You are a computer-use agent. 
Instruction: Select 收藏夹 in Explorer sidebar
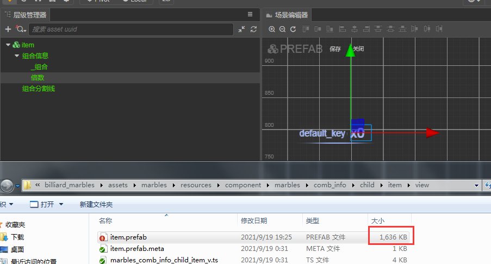15,224
